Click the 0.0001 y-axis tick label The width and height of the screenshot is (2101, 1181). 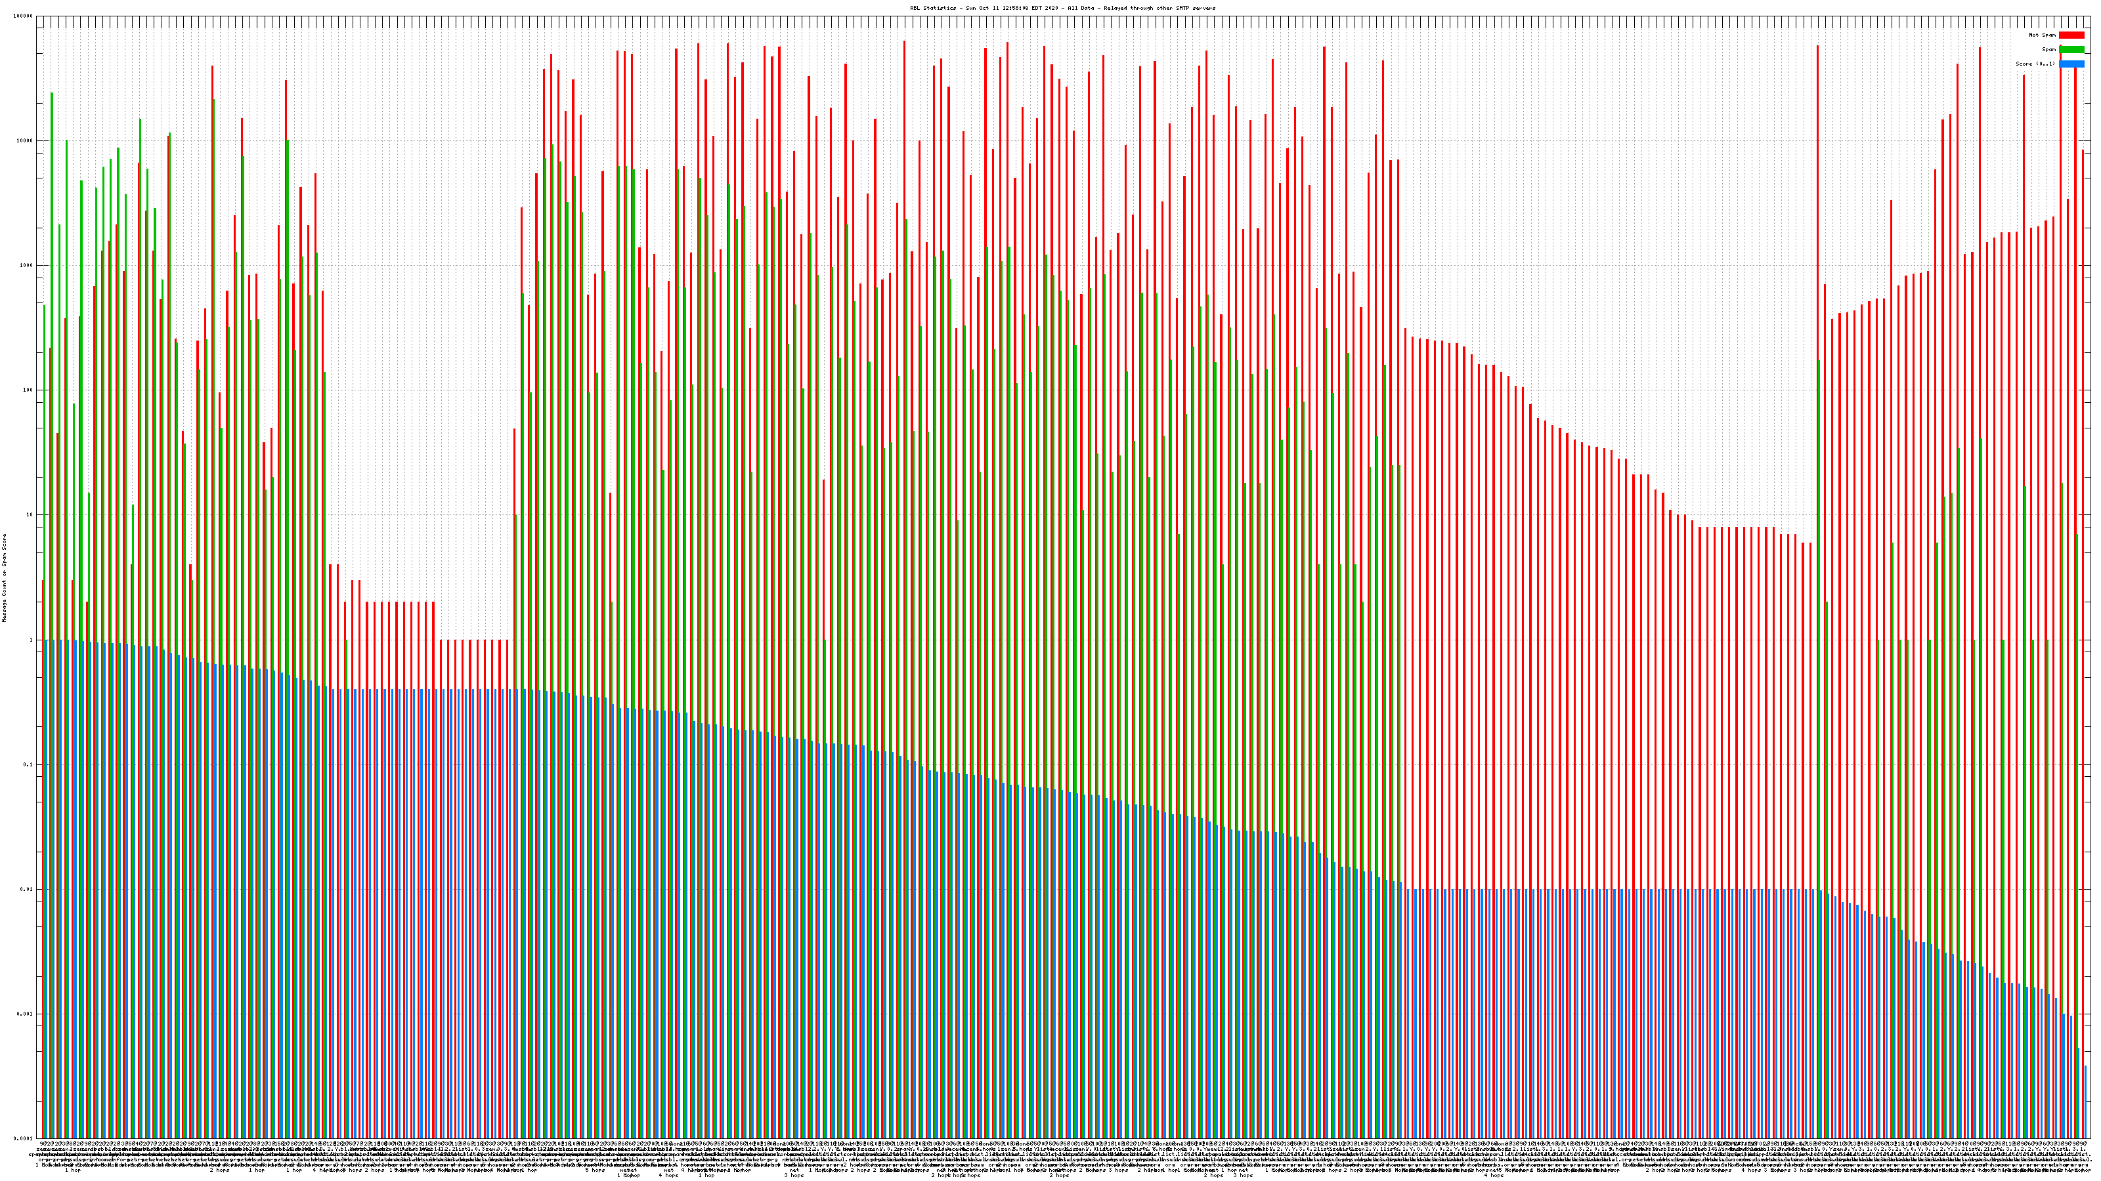(x=24, y=1138)
